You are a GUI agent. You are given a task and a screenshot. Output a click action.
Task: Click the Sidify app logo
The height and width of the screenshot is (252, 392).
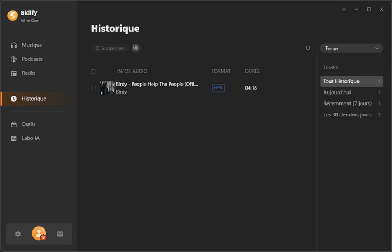coord(12,15)
